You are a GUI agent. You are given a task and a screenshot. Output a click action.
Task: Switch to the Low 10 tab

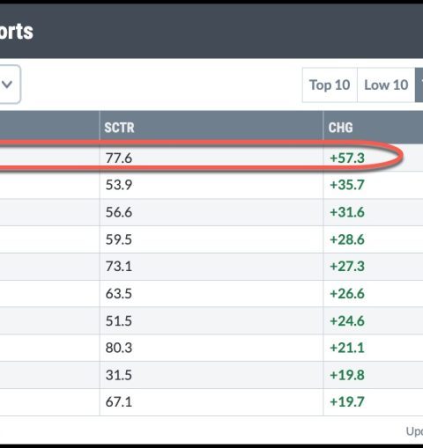click(386, 85)
